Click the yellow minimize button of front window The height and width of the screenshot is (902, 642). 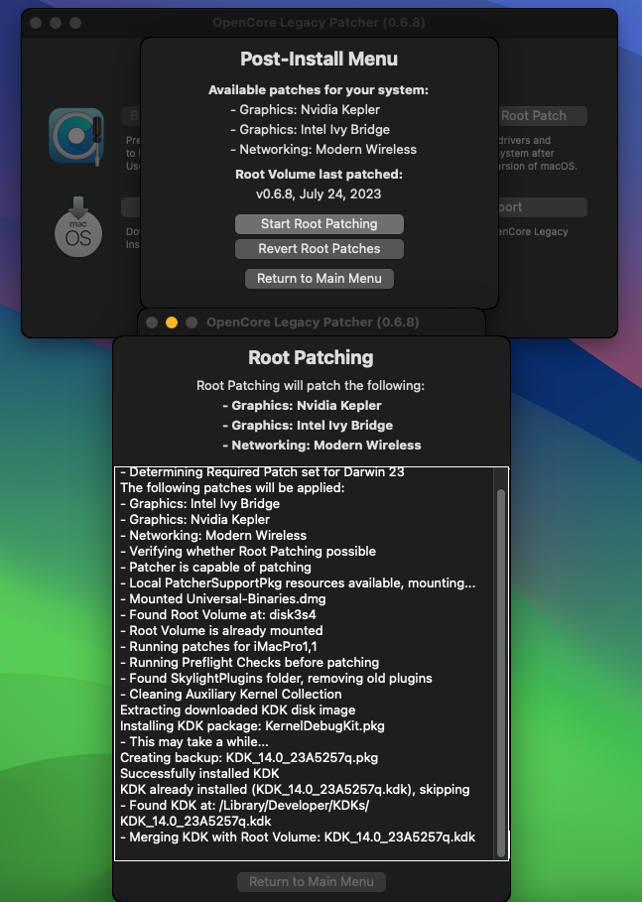pyautogui.click(x=172, y=322)
